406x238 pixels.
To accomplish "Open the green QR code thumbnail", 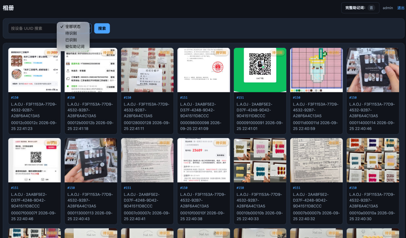I will click(260, 70).
